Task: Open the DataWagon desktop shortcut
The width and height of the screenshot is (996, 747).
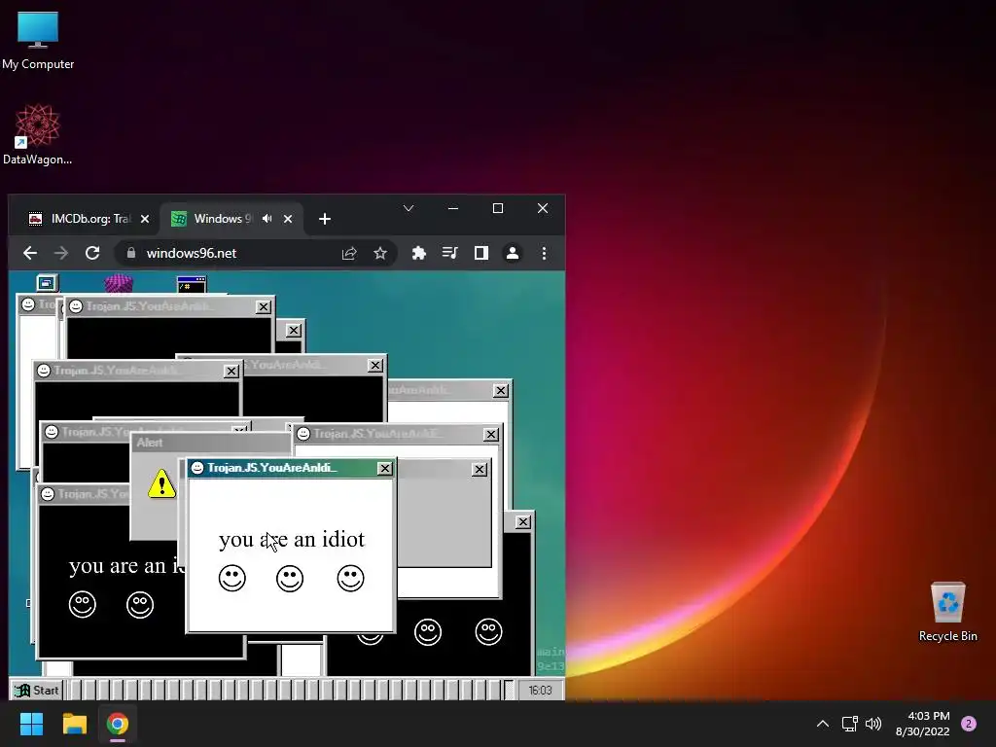Action: 38,134
